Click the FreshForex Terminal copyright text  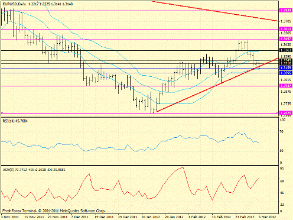(54, 211)
